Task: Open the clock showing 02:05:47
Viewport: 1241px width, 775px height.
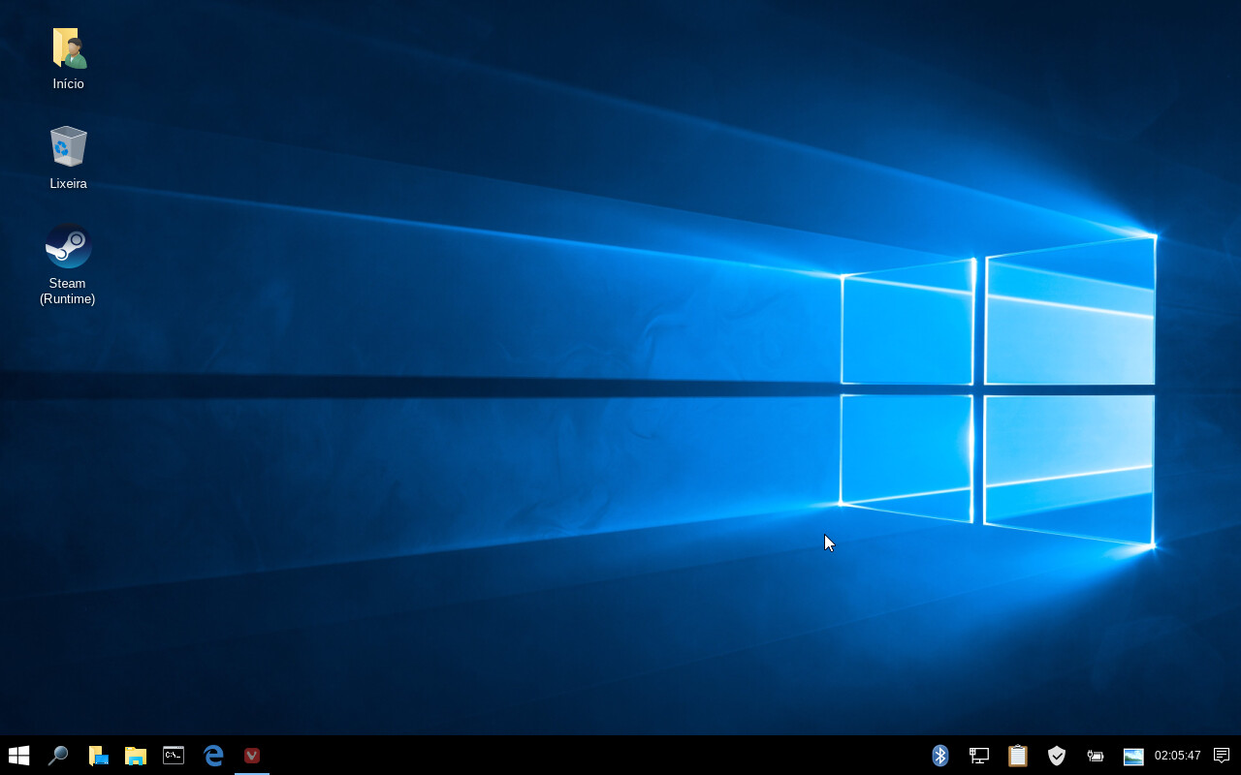Action: pyautogui.click(x=1177, y=756)
